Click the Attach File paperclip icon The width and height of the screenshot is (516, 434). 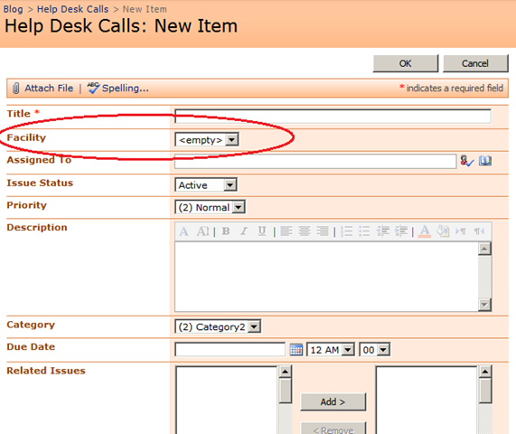15,89
